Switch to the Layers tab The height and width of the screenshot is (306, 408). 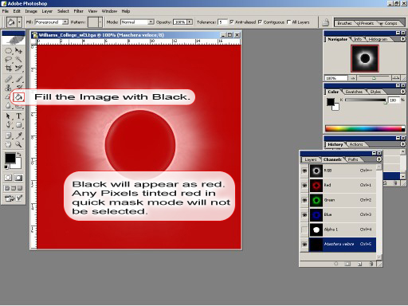click(311, 159)
